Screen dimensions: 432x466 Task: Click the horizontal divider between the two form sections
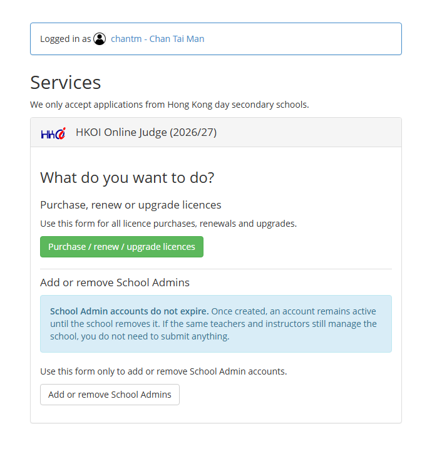216,269
